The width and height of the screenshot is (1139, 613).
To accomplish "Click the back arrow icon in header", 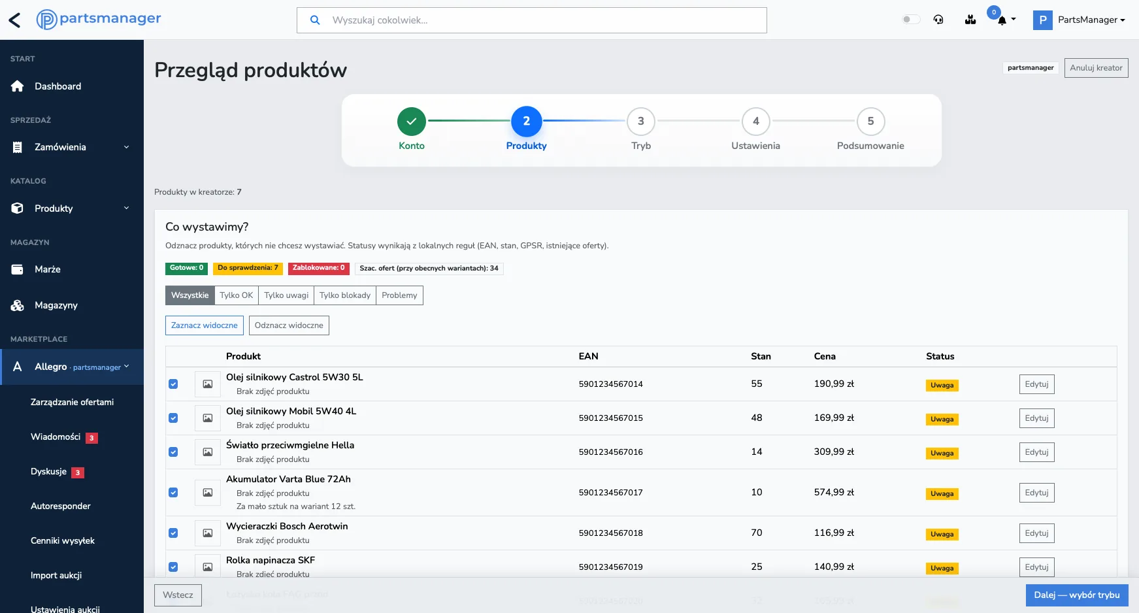I will [14, 20].
